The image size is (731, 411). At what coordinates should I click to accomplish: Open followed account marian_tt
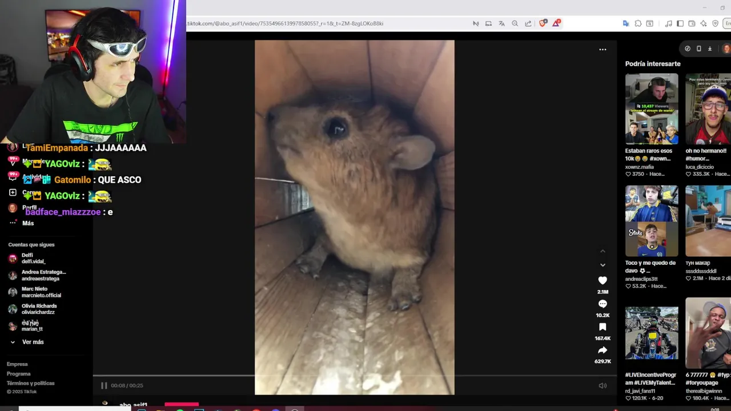click(26, 326)
